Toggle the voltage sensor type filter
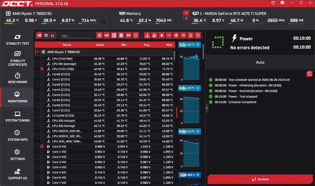The image size is (315, 186). [154, 35]
